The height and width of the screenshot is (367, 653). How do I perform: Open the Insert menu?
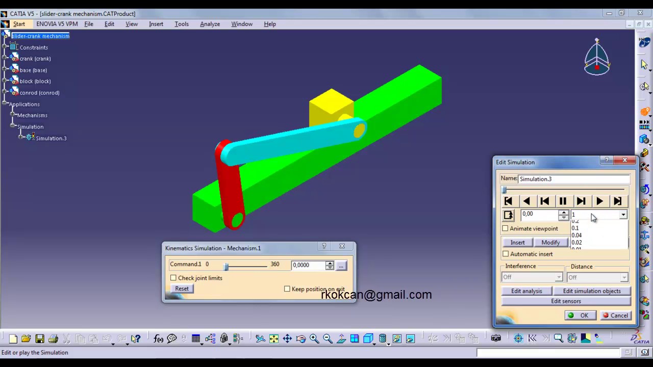(156, 24)
